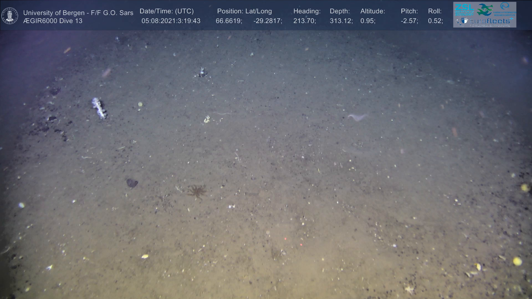The width and height of the screenshot is (532, 299).
Task: Click the ÆGIR6000 Dive 13 label
Action: (x=53, y=21)
